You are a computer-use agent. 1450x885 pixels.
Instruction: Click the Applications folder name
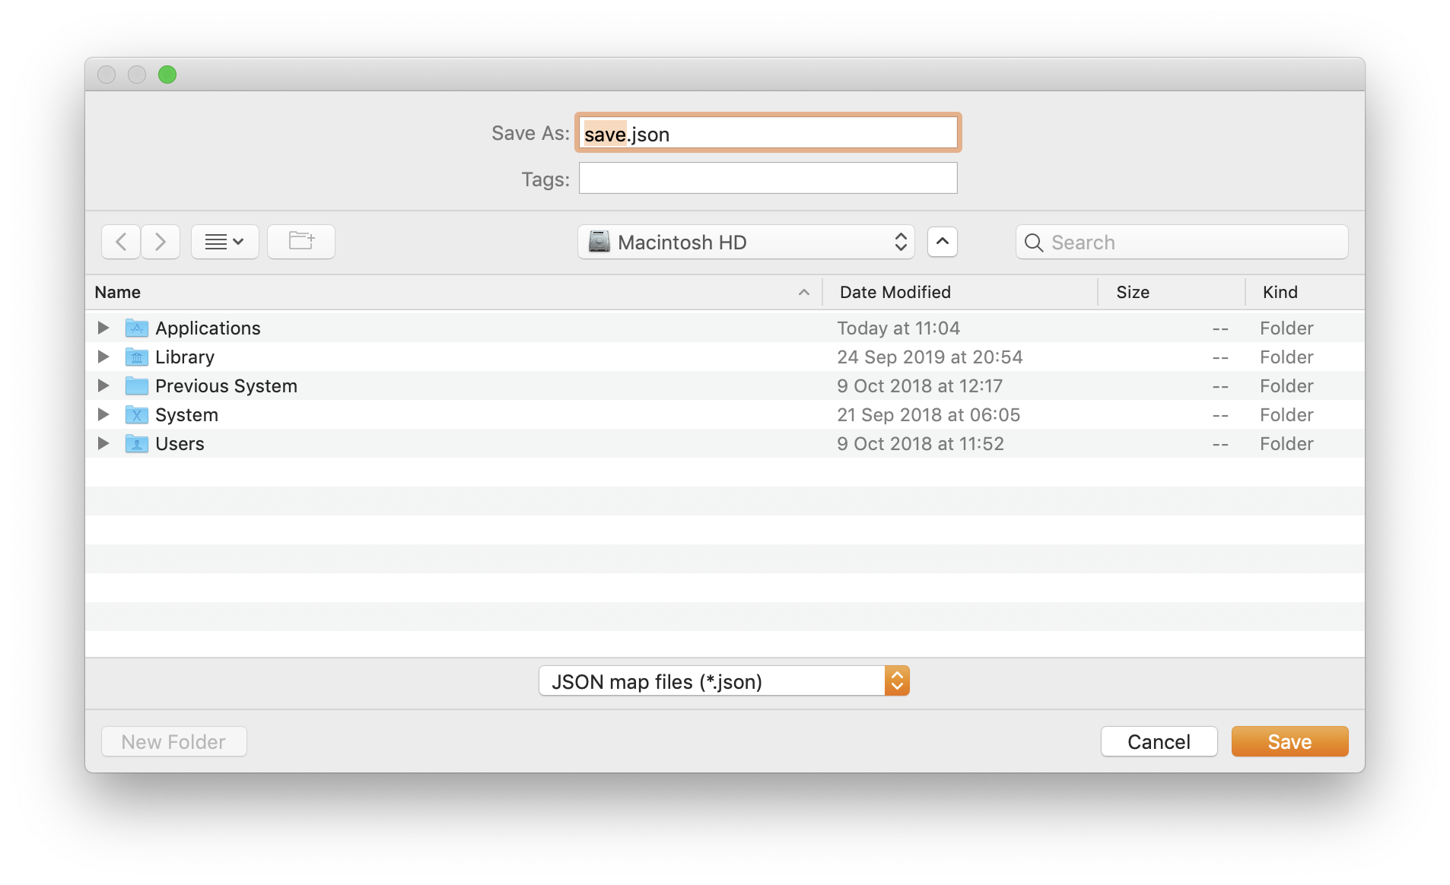(x=208, y=328)
